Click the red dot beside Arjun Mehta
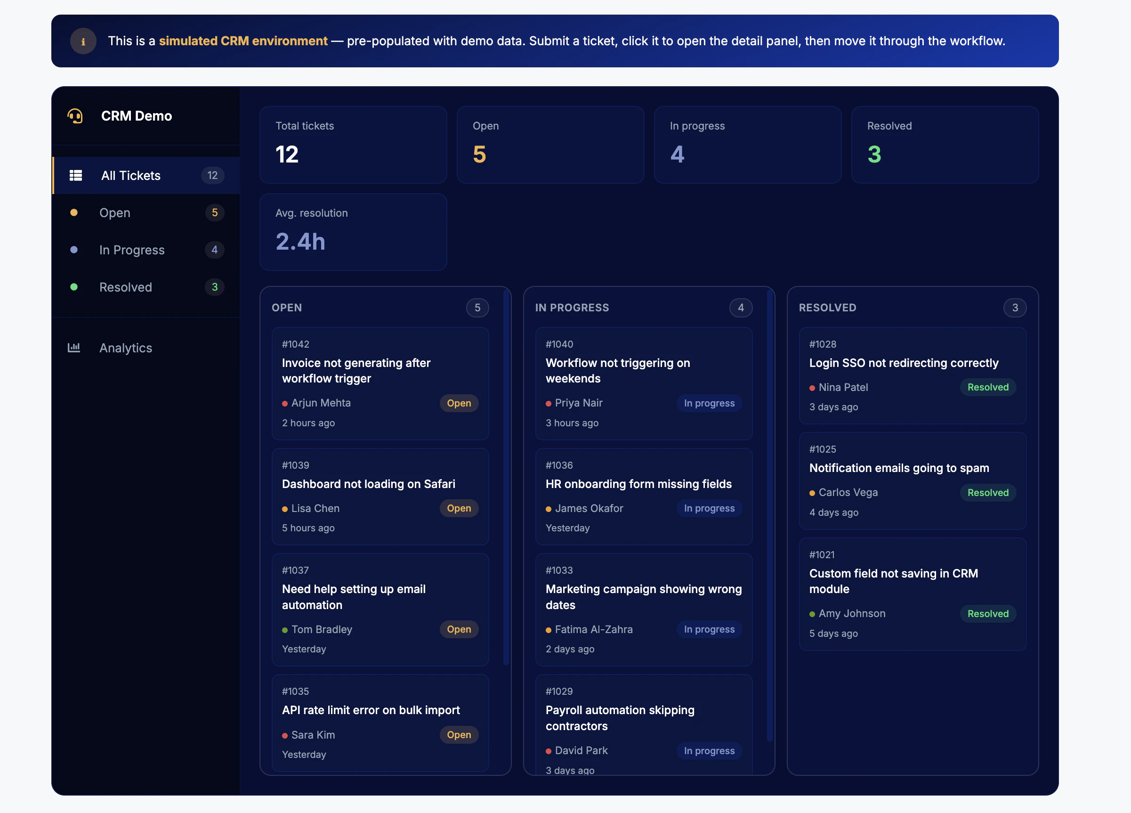The width and height of the screenshot is (1131, 813). (285, 403)
